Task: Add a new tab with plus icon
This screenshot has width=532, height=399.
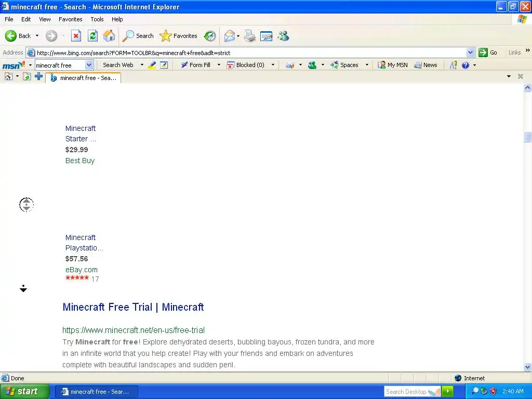Action: tap(38, 76)
